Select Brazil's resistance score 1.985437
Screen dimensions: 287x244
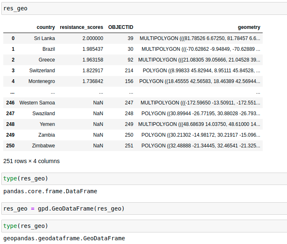coord(93,49)
